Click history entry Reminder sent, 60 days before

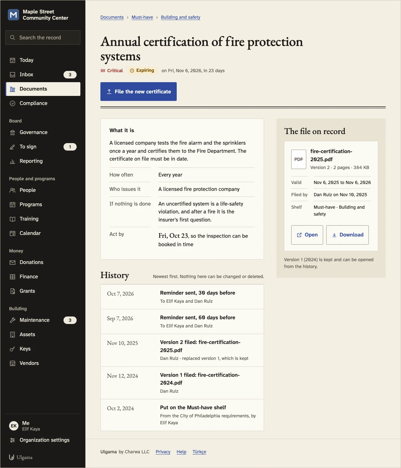tap(182, 321)
